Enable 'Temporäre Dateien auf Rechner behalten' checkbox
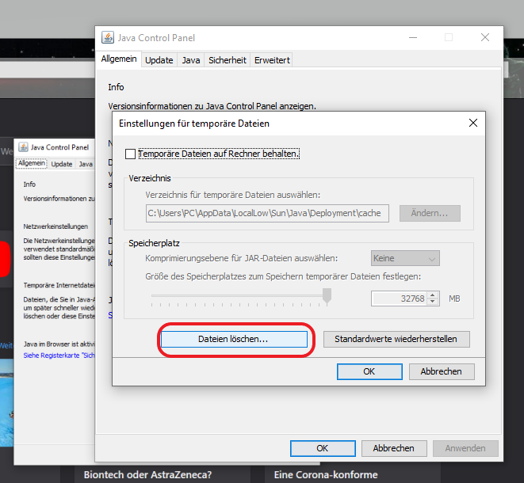The width and height of the screenshot is (524, 483). (130, 154)
